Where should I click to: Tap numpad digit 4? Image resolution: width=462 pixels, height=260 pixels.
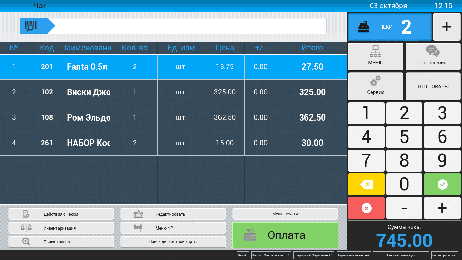[366, 137]
